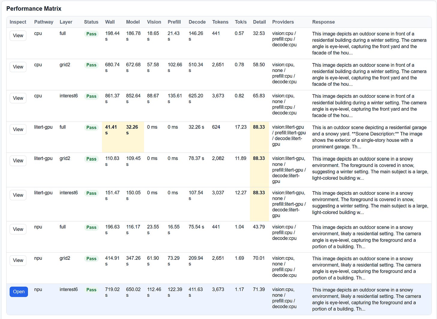Click decode time 75.54 s
The image size is (437, 319).
[196, 227]
